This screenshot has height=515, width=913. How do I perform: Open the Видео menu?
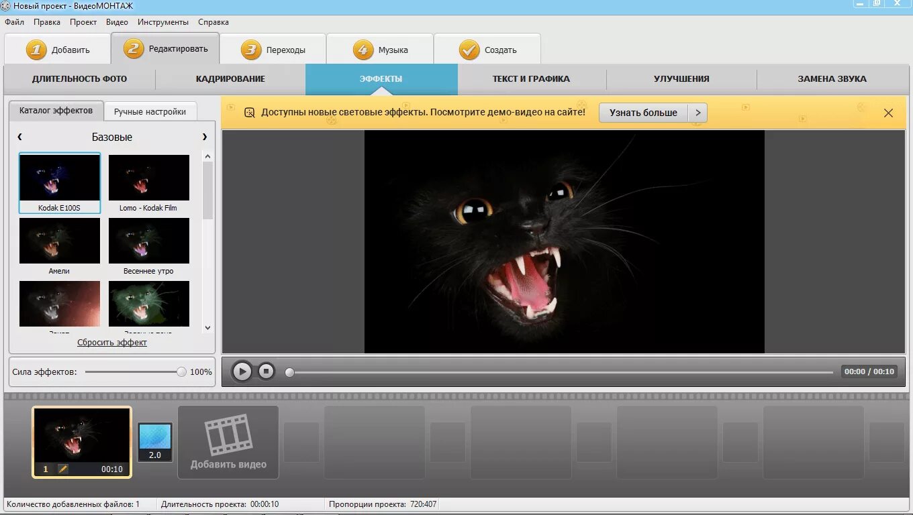click(x=117, y=22)
